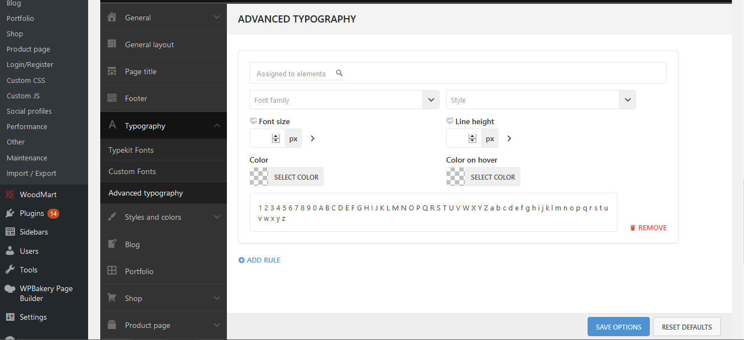This screenshot has width=744, height=340.
Task: Expand the Styles and colors chevron
Action: (x=217, y=217)
